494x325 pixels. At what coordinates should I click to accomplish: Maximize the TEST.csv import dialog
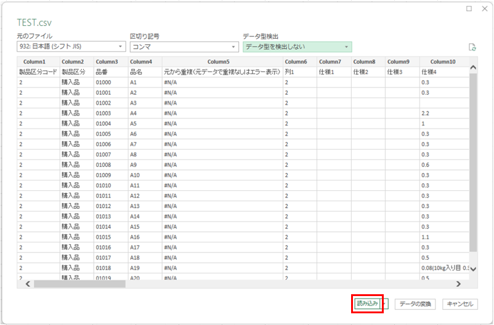pyautogui.click(x=469, y=9)
